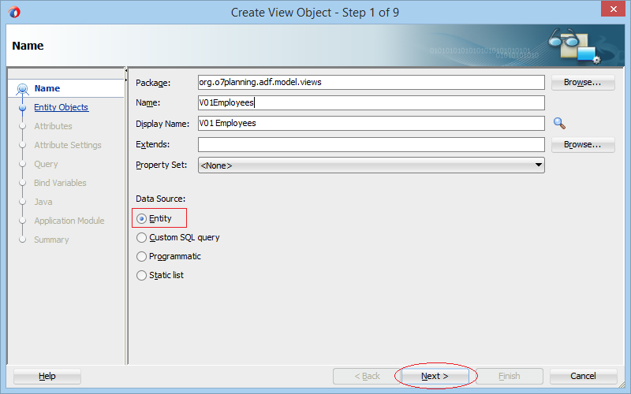The height and width of the screenshot is (394, 631).
Task: Pick the Programmatic data source
Action: click(141, 257)
